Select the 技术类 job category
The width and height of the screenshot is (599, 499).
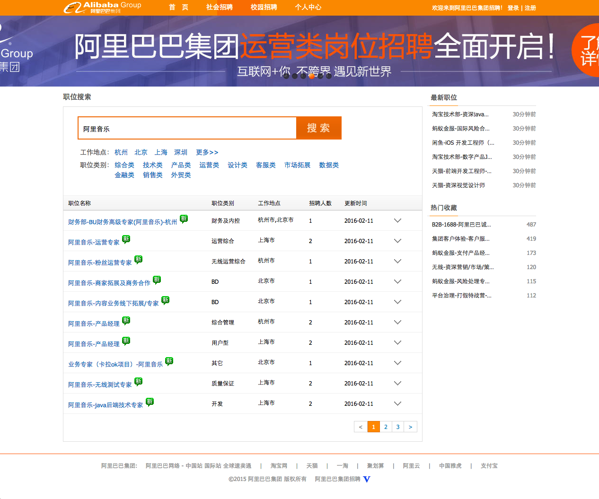pos(153,165)
